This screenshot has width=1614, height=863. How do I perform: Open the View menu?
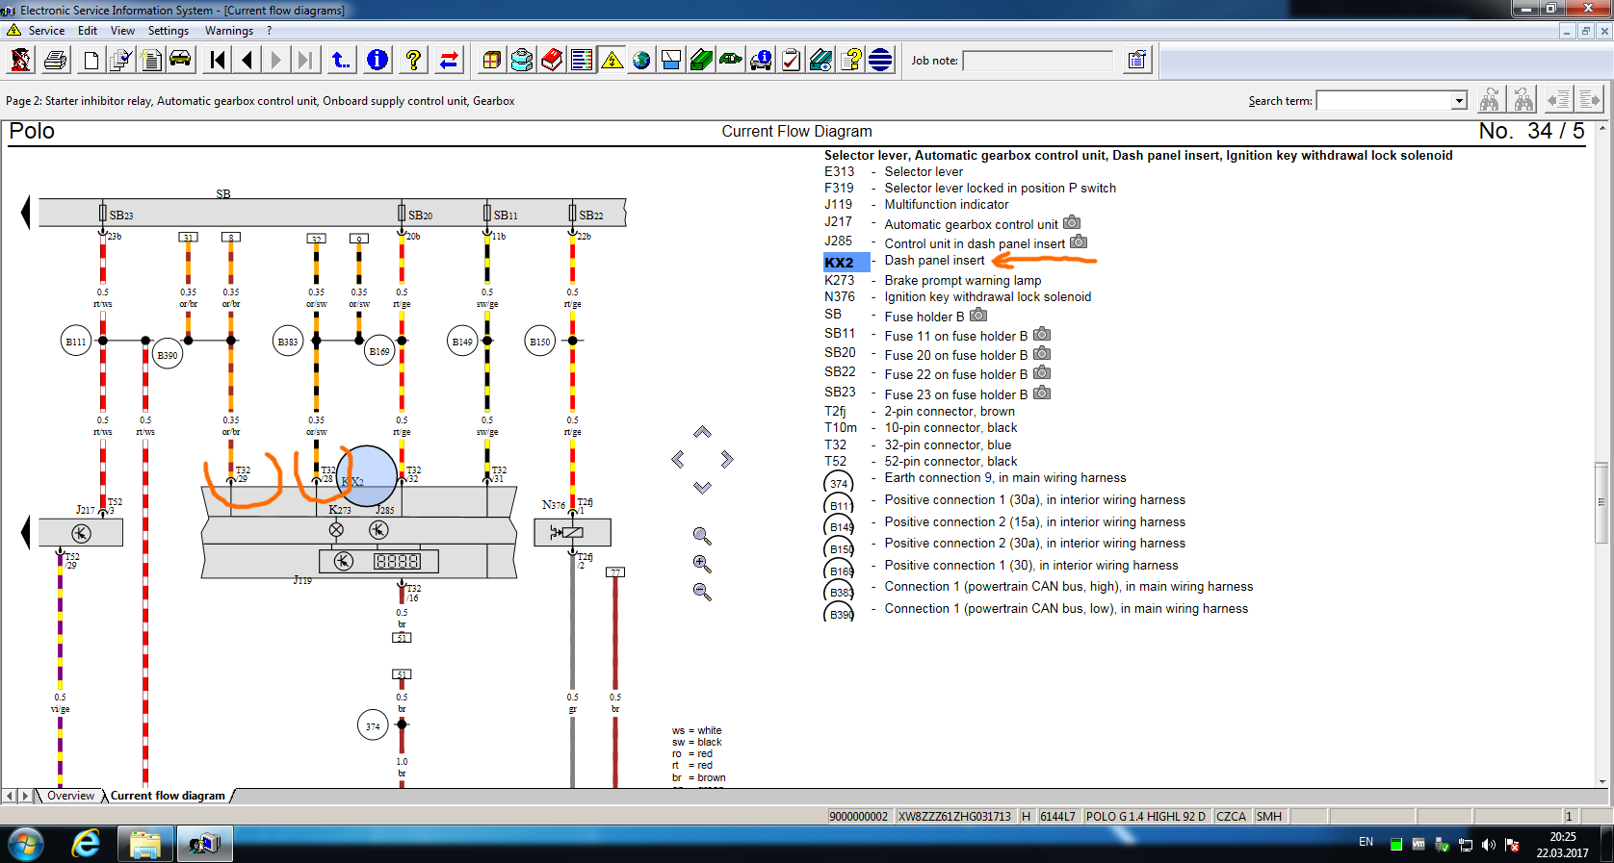pyautogui.click(x=122, y=31)
